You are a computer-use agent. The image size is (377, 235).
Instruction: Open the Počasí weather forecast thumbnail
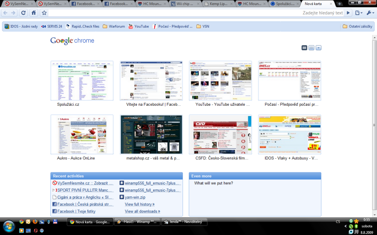click(290, 80)
